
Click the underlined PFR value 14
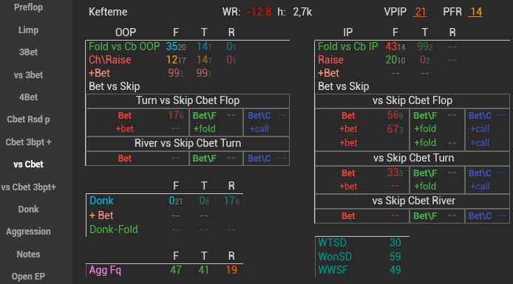476,12
